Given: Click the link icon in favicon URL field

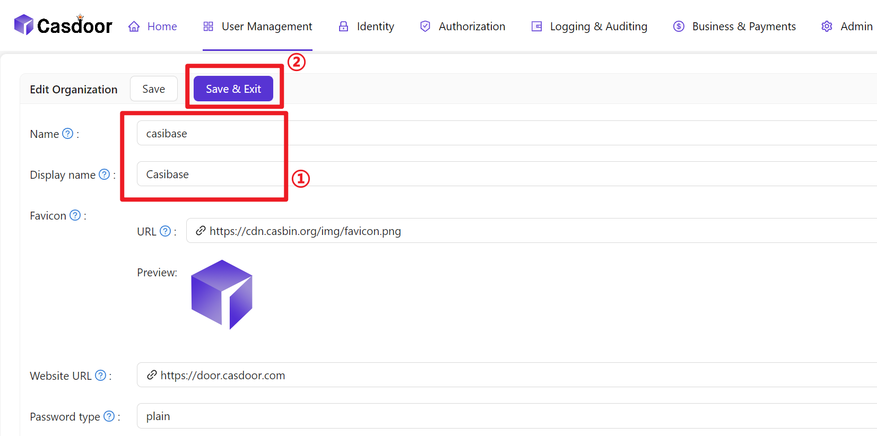Looking at the screenshot, I should (x=201, y=231).
